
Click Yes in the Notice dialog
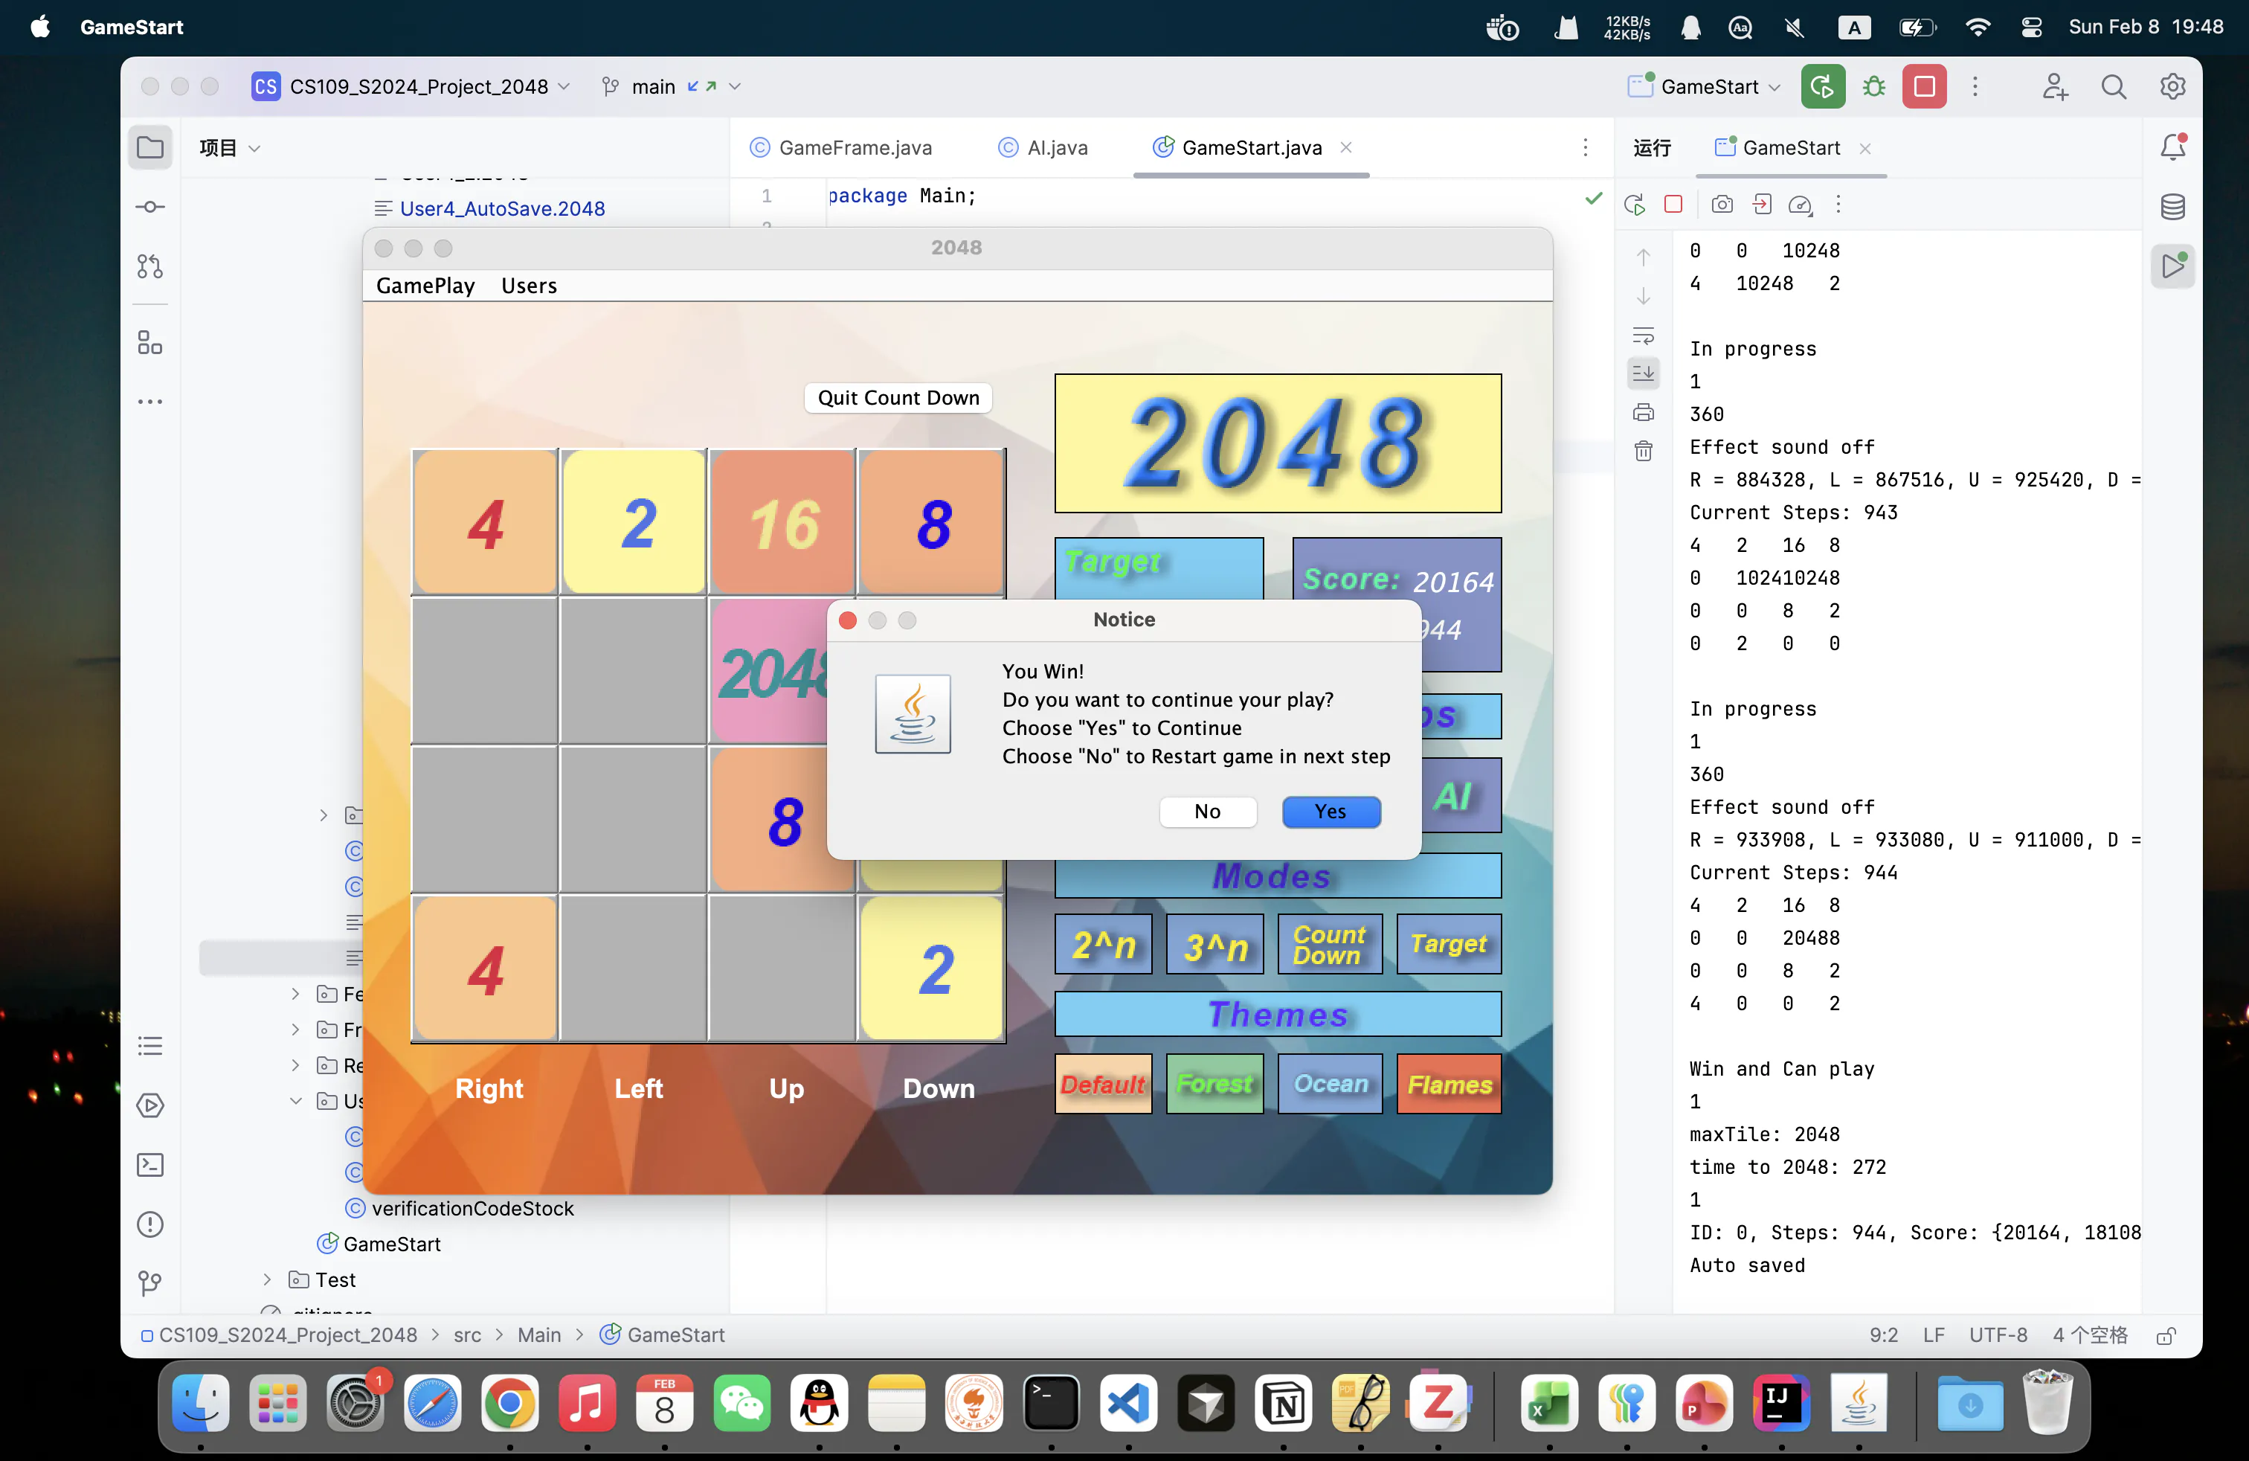tap(1331, 812)
